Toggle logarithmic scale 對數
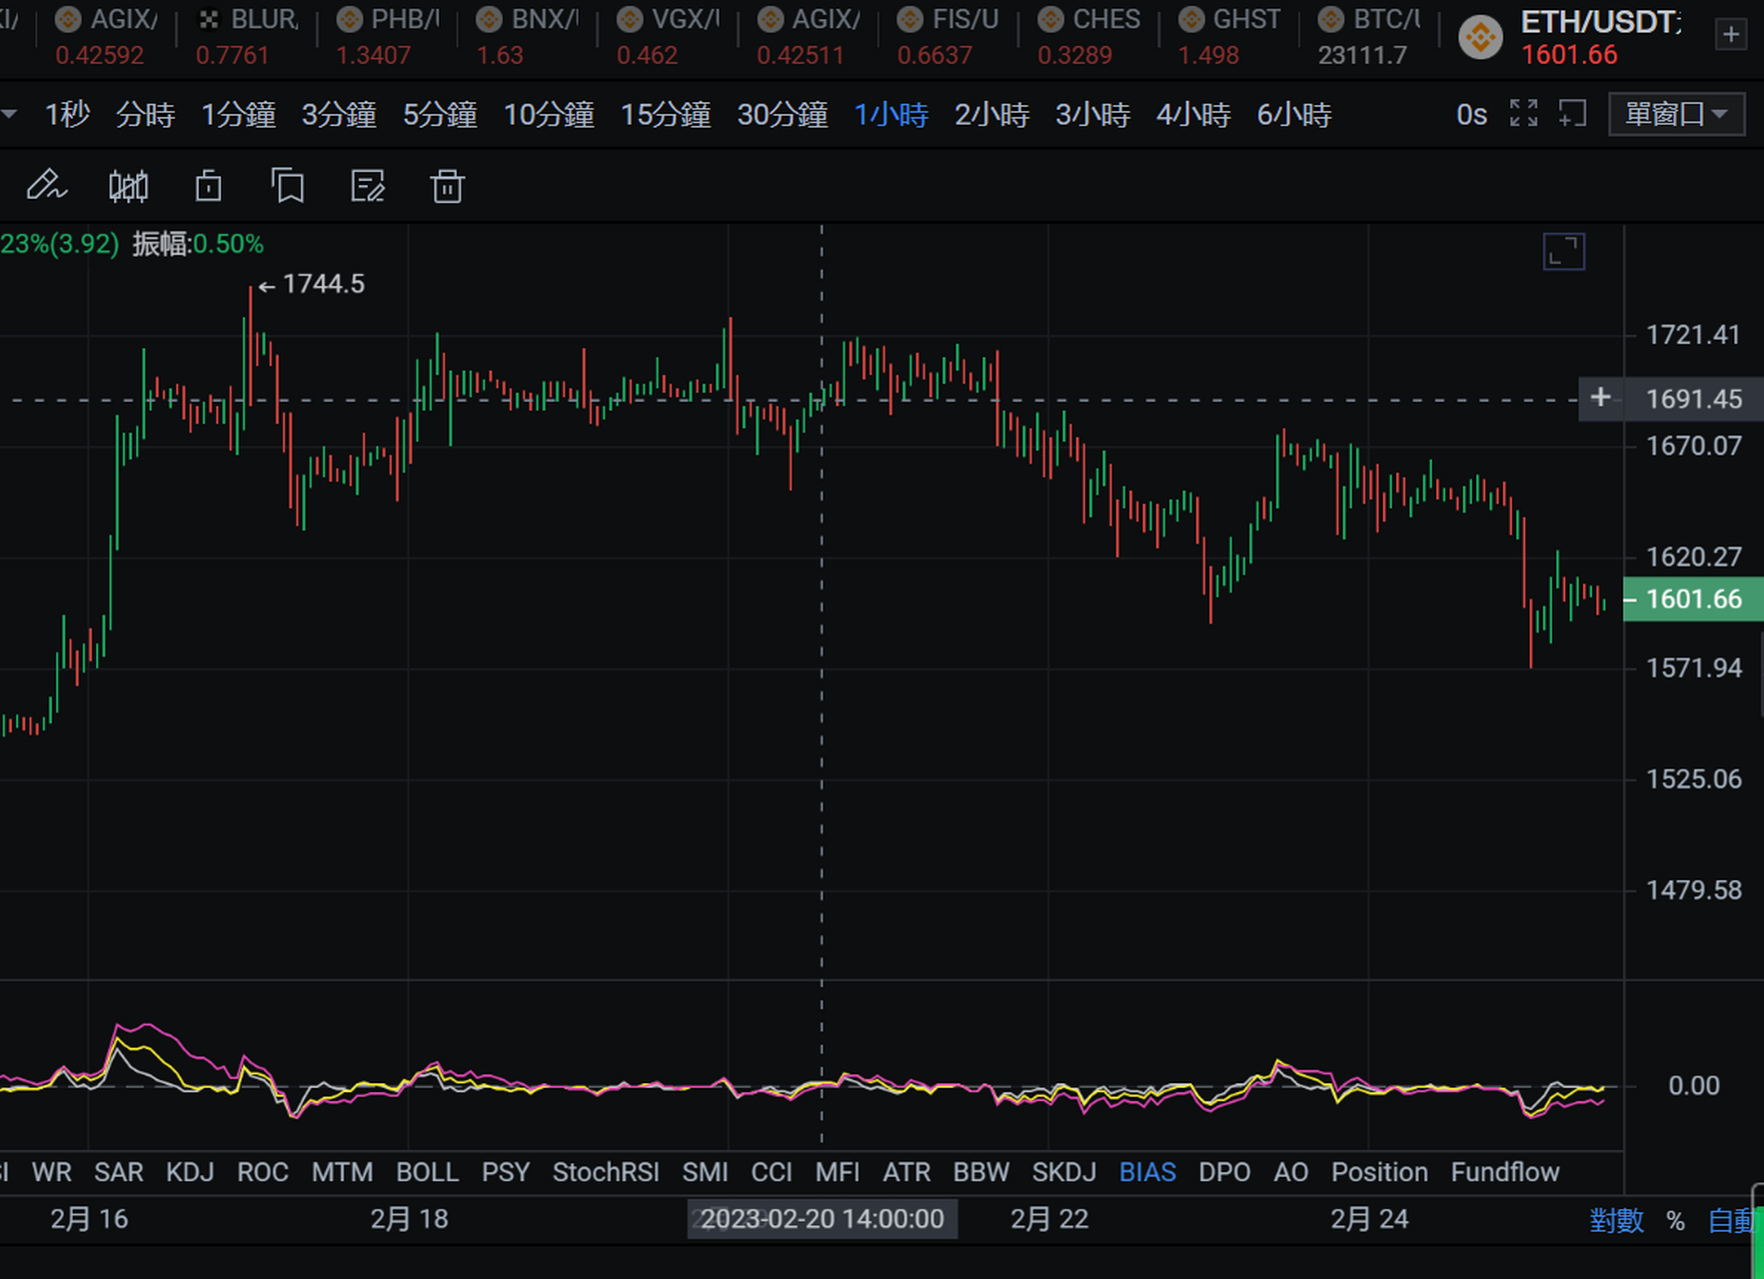Screen dimensions: 1764x1279 (x=1616, y=1220)
